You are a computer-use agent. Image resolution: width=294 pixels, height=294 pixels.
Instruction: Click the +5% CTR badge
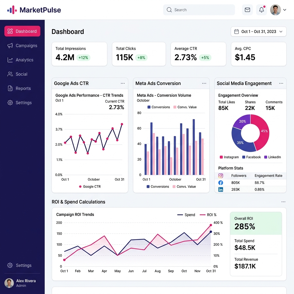pos(205,57)
